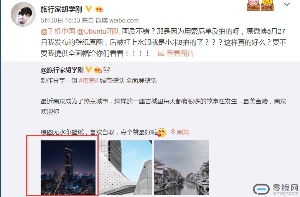Click the 查看图片 view picture link
The width and height of the screenshot is (300, 197).
(x=180, y=54)
